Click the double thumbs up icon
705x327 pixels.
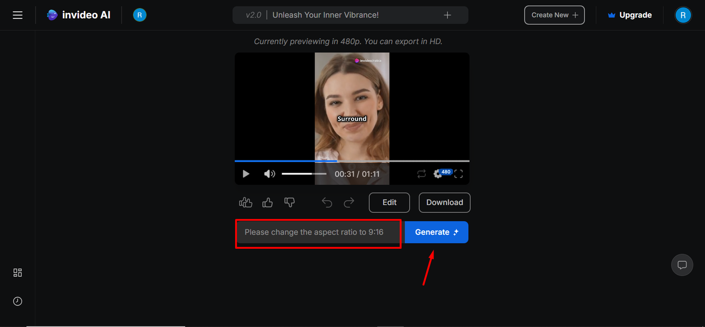[246, 202]
